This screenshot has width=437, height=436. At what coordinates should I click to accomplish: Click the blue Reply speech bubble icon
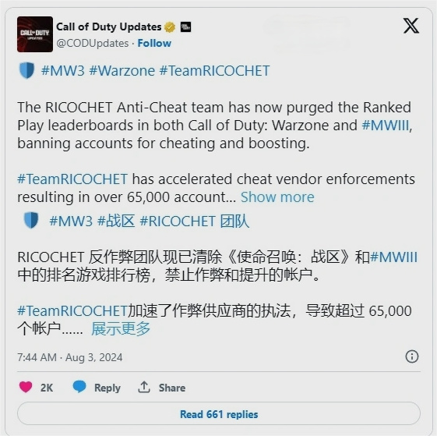[x=79, y=387]
